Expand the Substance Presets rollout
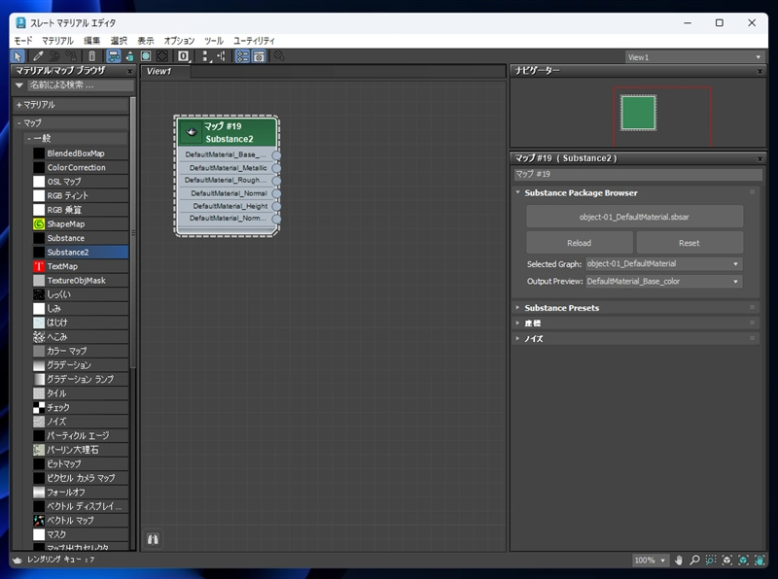 561,308
